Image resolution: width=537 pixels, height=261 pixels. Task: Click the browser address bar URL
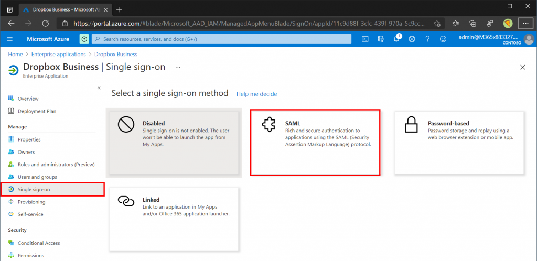(249, 23)
